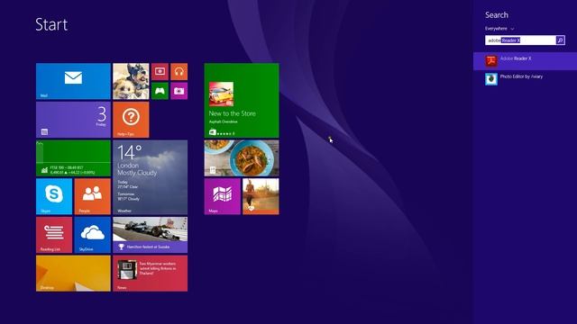Open the Mail tile
Image resolution: width=577 pixels, height=324 pixels.
click(73, 81)
